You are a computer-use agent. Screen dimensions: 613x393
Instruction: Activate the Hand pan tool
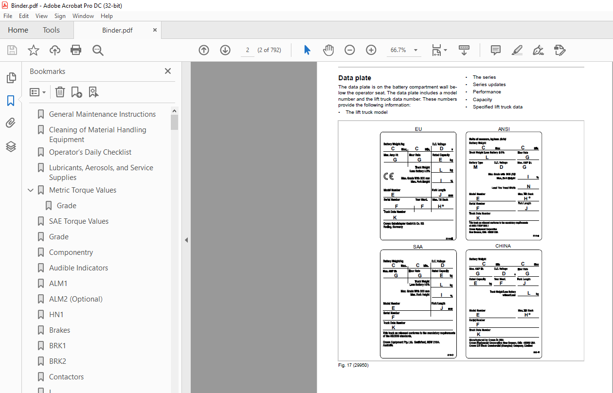click(x=329, y=50)
